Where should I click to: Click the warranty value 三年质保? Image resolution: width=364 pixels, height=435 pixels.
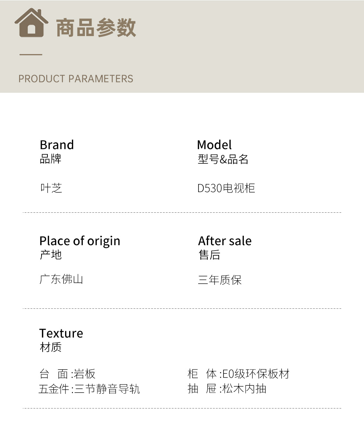click(x=220, y=280)
